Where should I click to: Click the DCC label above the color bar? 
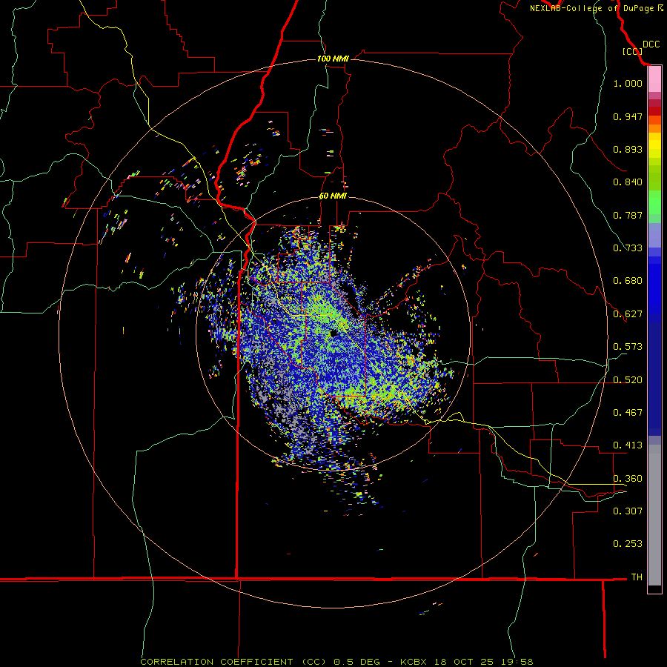coord(651,44)
